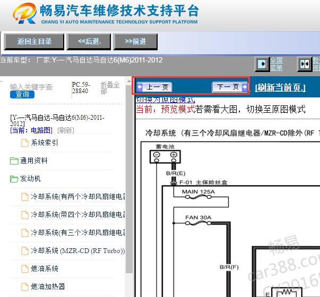Click the 当前车型 vehicle model text
Screen dimensions: 320x297
tap(82, 60)
